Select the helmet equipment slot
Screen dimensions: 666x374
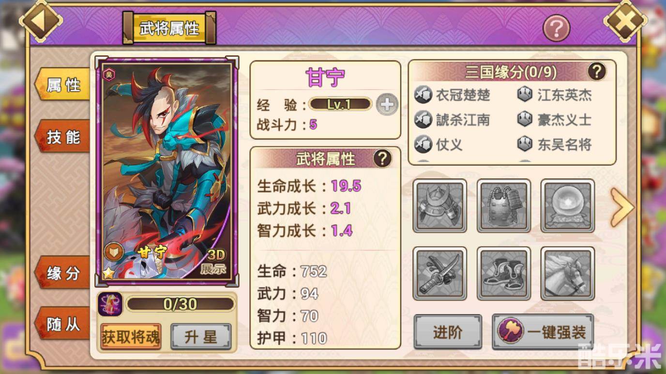[439, 206]
